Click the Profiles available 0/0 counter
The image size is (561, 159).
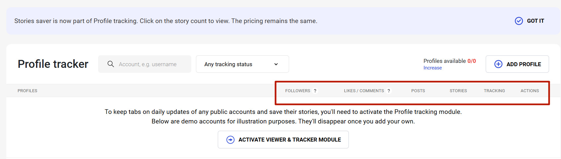pyautogui.click(x=450, y=61)
